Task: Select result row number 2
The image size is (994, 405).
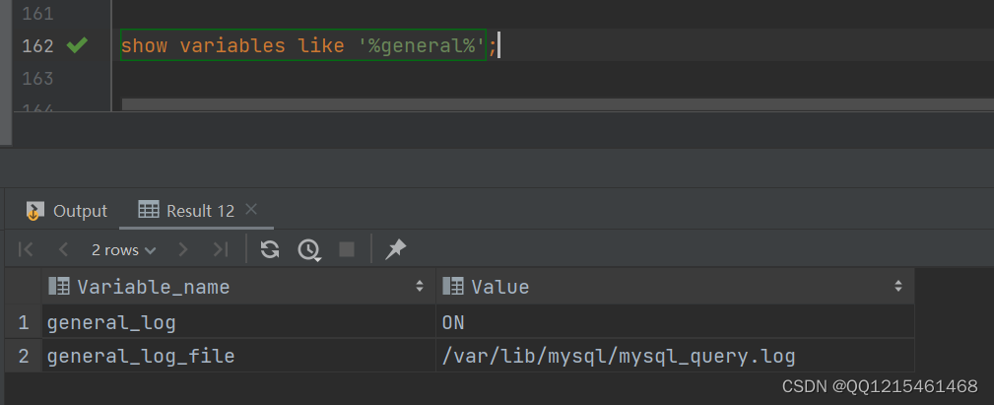Action: (x=23, y=356)
